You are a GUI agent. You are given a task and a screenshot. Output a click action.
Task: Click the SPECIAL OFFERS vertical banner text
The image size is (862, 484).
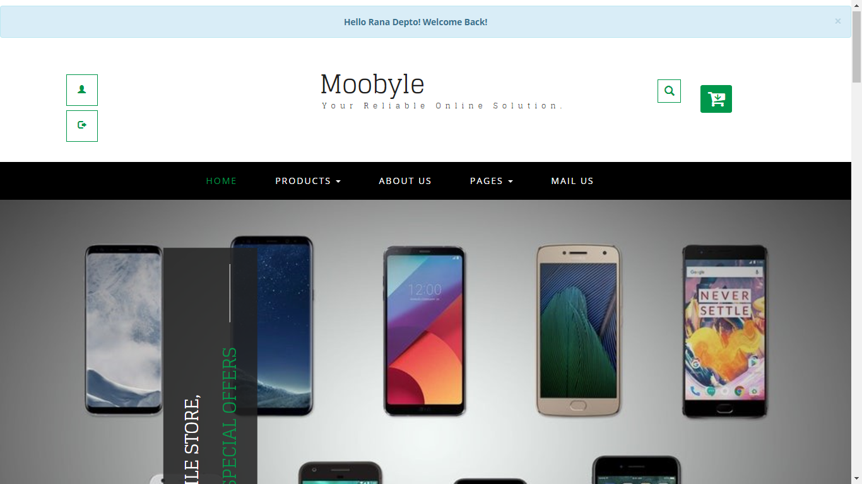pyautogui.click(x=230, y=415)
